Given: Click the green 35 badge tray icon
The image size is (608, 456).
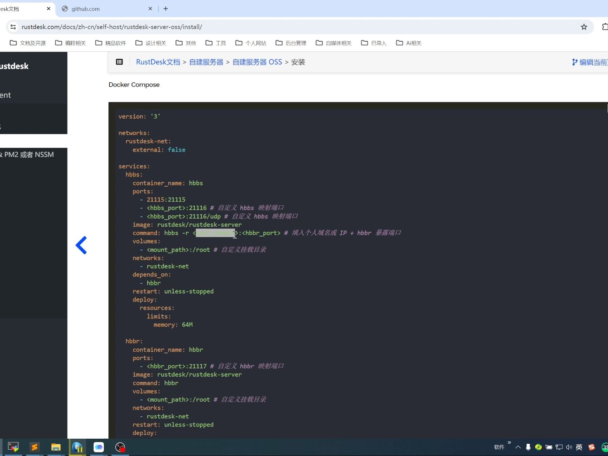Looking at the screenshot, I should 605,447.
